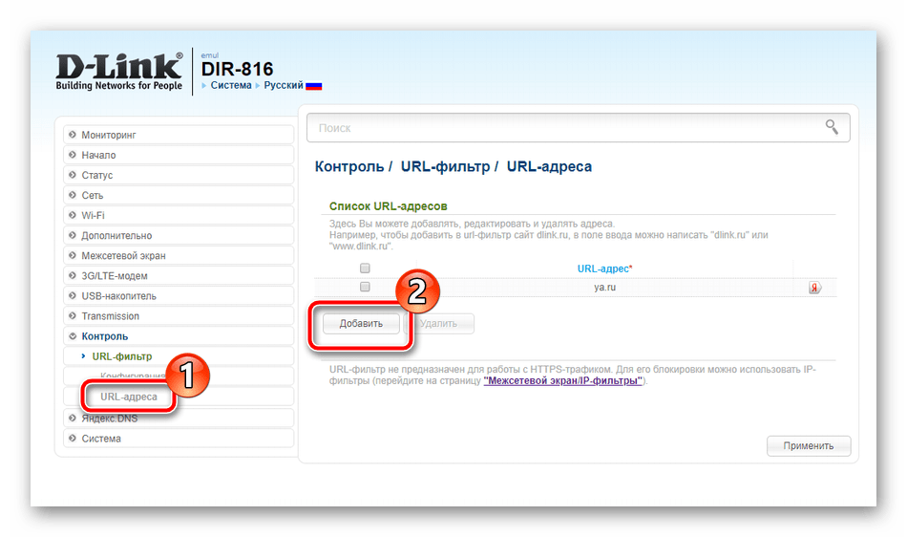Open the Система dropdown in header
This screenshot has height=537, width=907.
[x=231, y=85]
